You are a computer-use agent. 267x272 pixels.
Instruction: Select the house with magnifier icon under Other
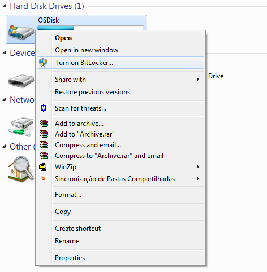coord(21,169)
